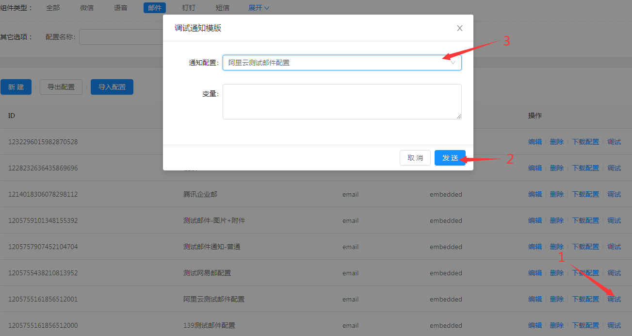The image size is (632, 336).
Task: Click 下载配置 for 阿里云测试邮件配置
Action: point(585,299)
